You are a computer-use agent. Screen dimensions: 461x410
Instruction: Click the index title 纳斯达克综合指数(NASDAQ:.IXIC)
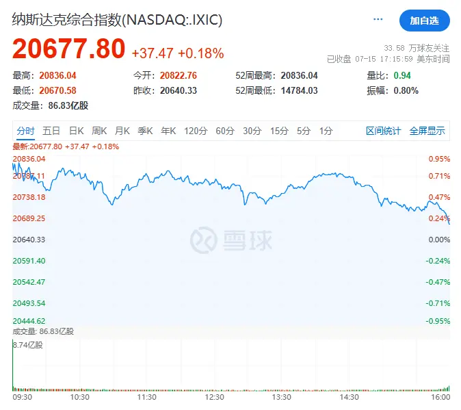(x=117, y=20)
